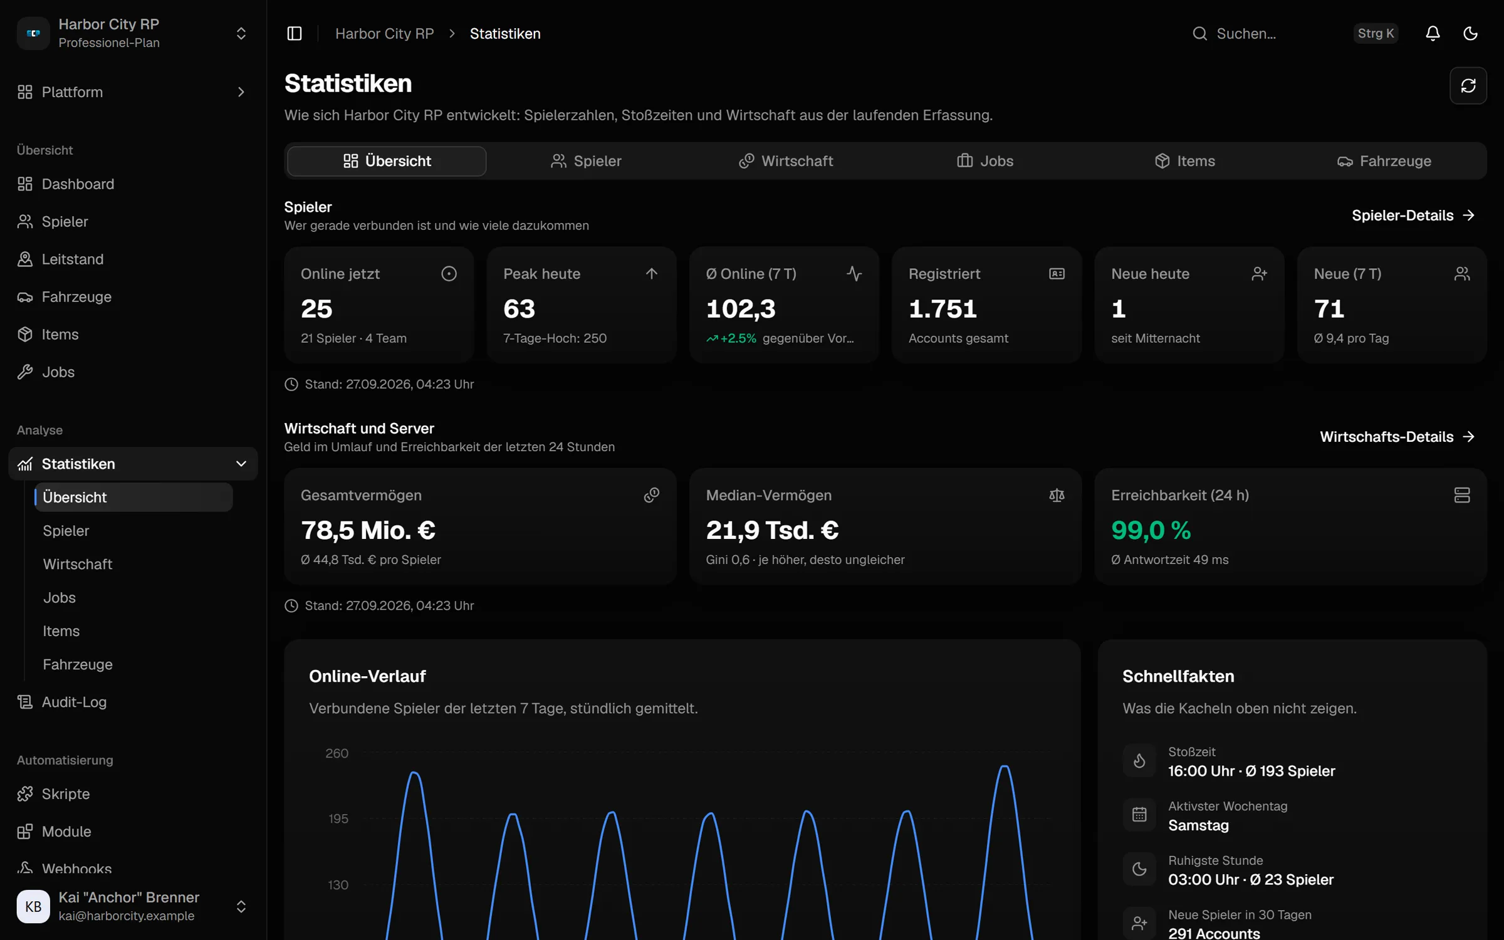Open Module in the sidebar

(x=133, y=831)
